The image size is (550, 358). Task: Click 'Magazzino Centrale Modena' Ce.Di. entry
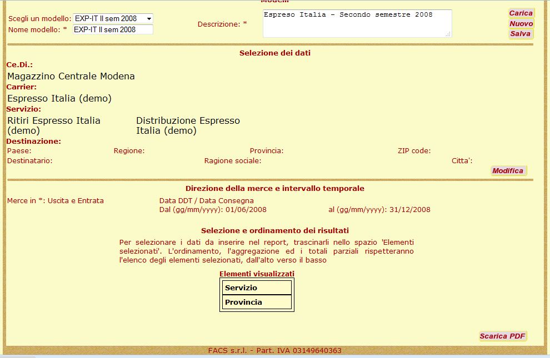(71, 76)
